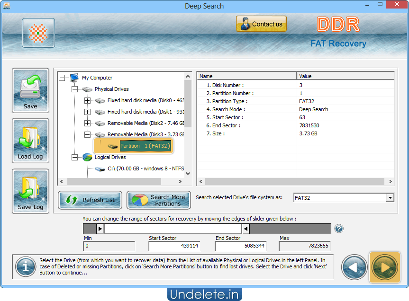Click the Contact us button
409x301 pixels.
click(261, 24)
